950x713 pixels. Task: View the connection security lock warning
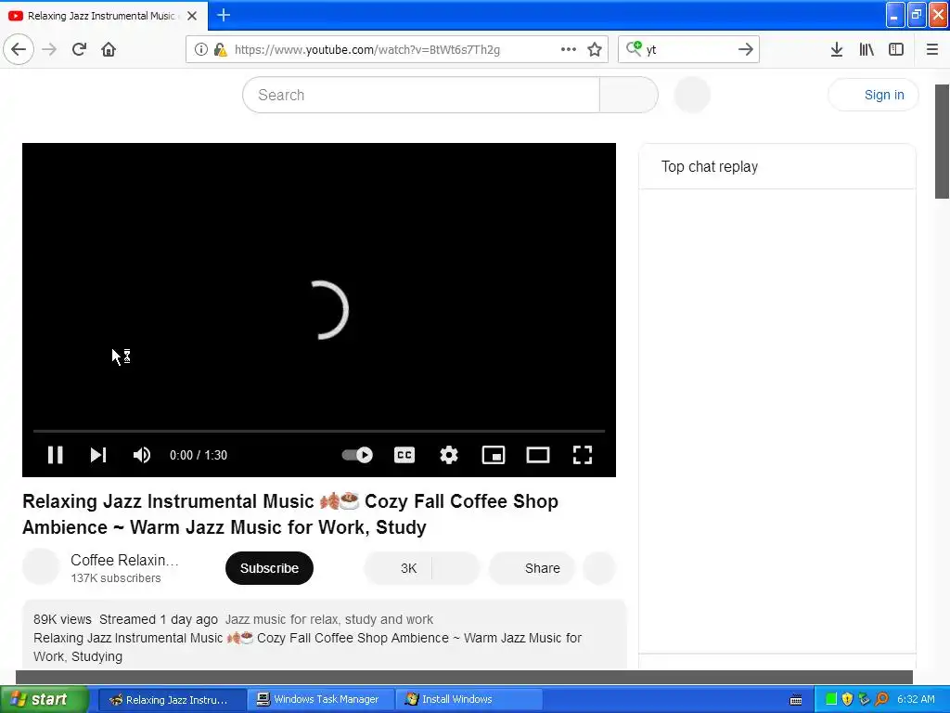click(x=220, y=50)
